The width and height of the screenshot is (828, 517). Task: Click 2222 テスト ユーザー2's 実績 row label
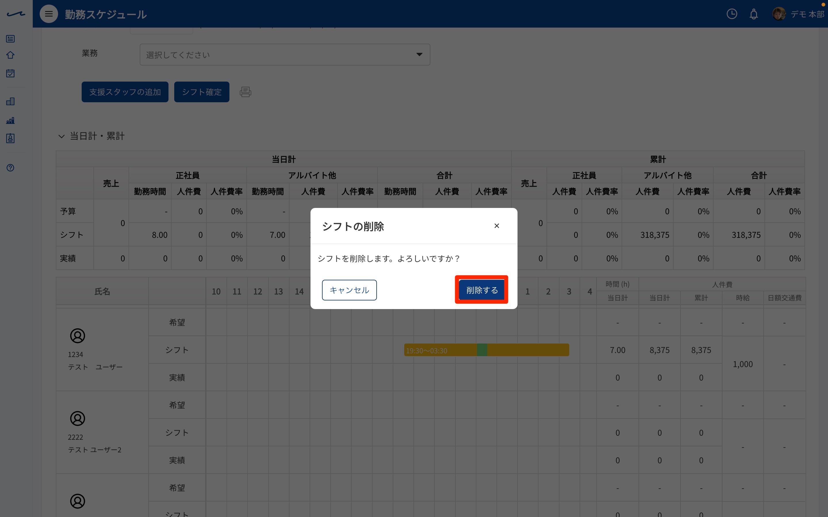[x=177, y=460]
